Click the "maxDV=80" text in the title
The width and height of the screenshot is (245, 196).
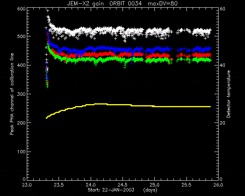162,3
